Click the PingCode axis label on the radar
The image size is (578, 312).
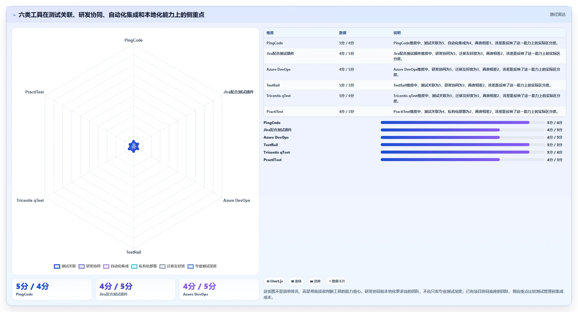pos(134,40)
